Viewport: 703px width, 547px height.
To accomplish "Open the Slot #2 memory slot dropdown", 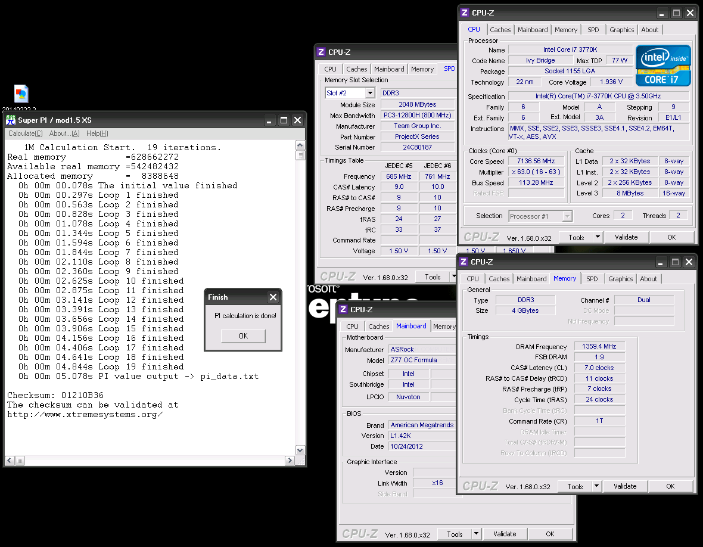I will (x=370, y=93).
